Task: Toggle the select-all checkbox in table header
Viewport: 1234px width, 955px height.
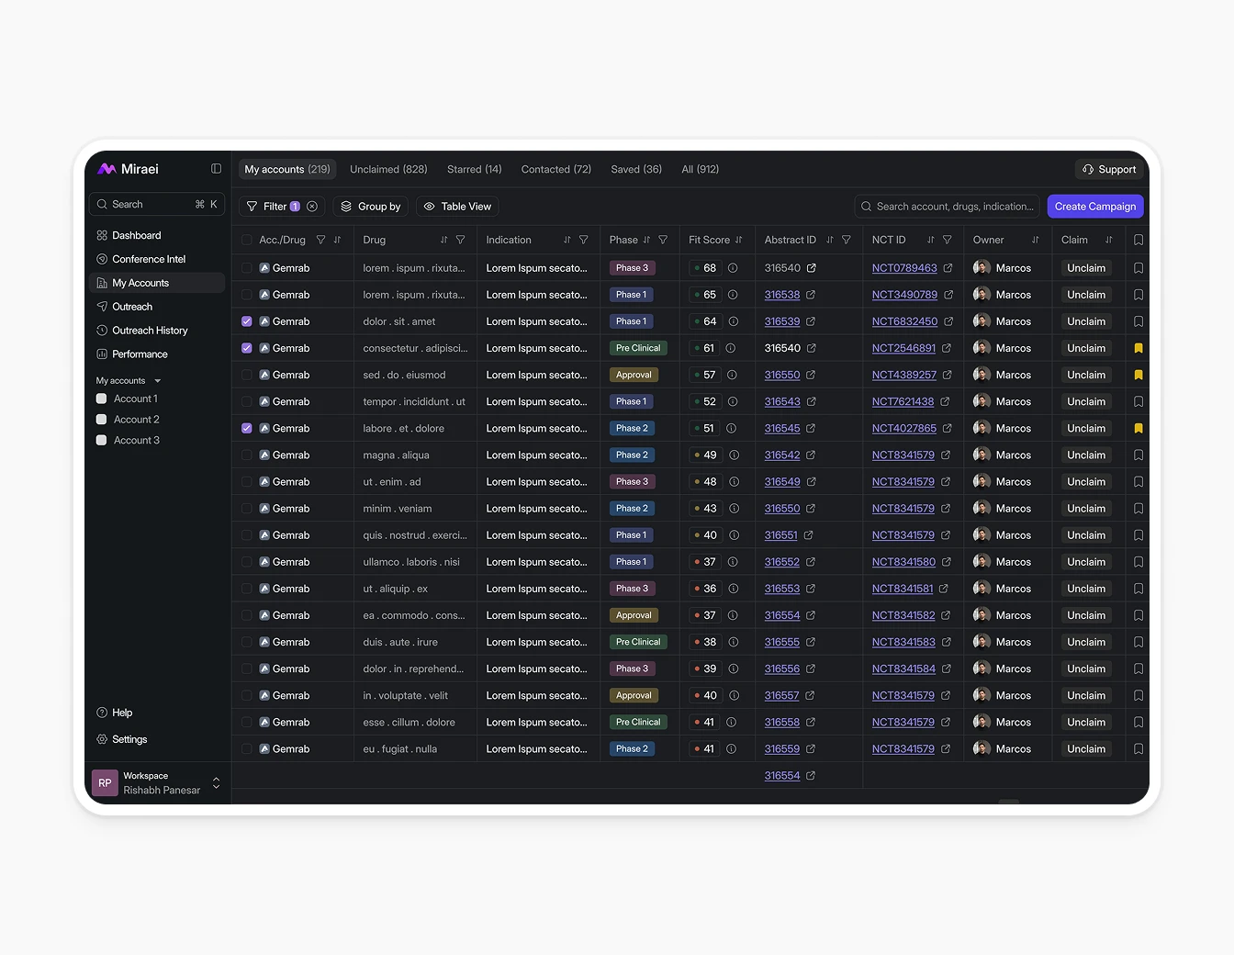Action: pyautogui.click(x=247, y=240)
